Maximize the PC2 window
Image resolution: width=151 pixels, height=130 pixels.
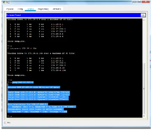point(139,2)
